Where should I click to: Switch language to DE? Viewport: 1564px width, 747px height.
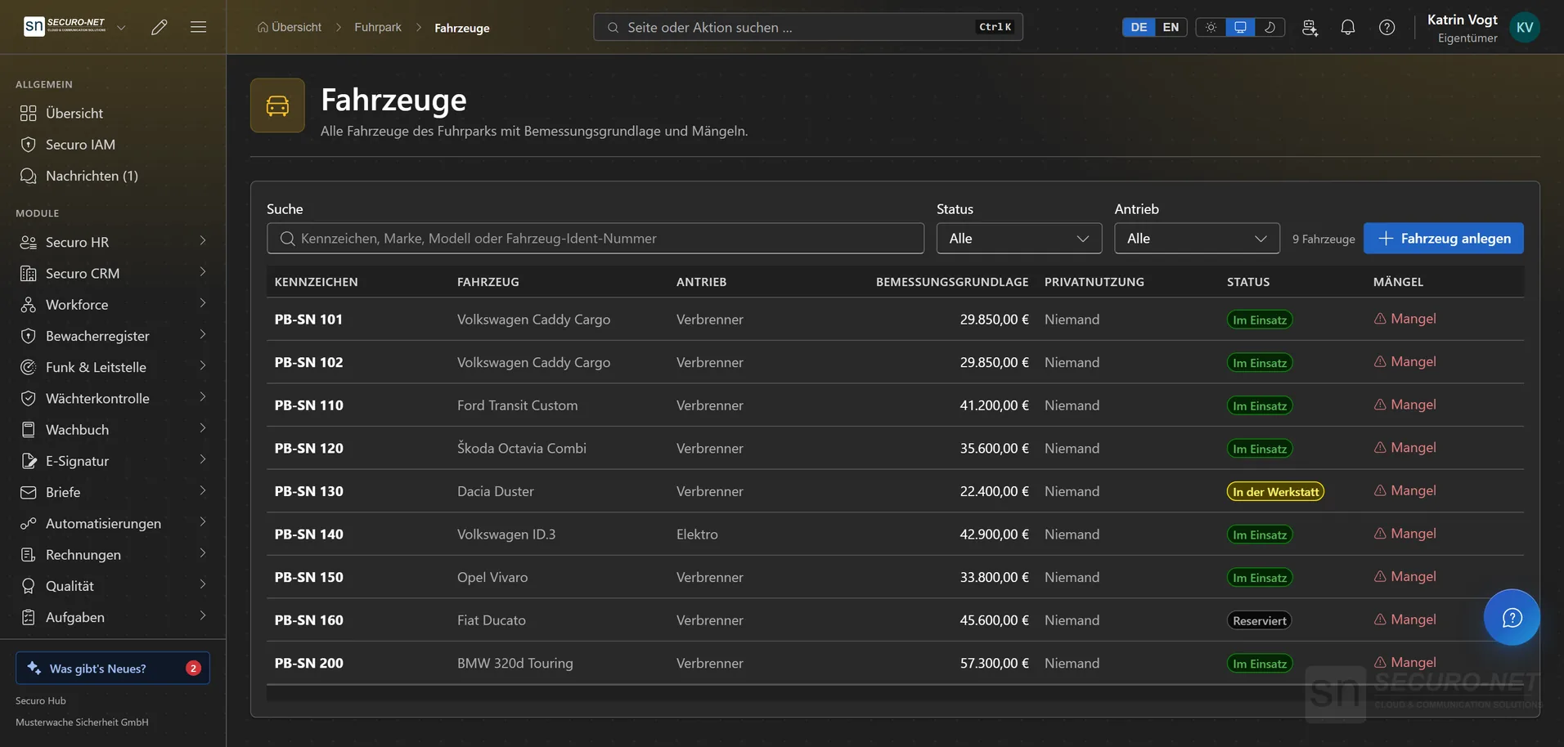click(1139, 27)
